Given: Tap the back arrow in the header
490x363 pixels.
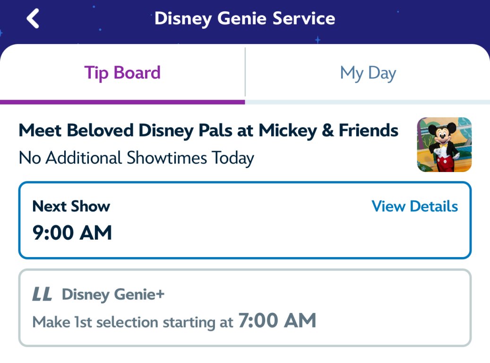Looking at the screenshot, I should (33, 19).
